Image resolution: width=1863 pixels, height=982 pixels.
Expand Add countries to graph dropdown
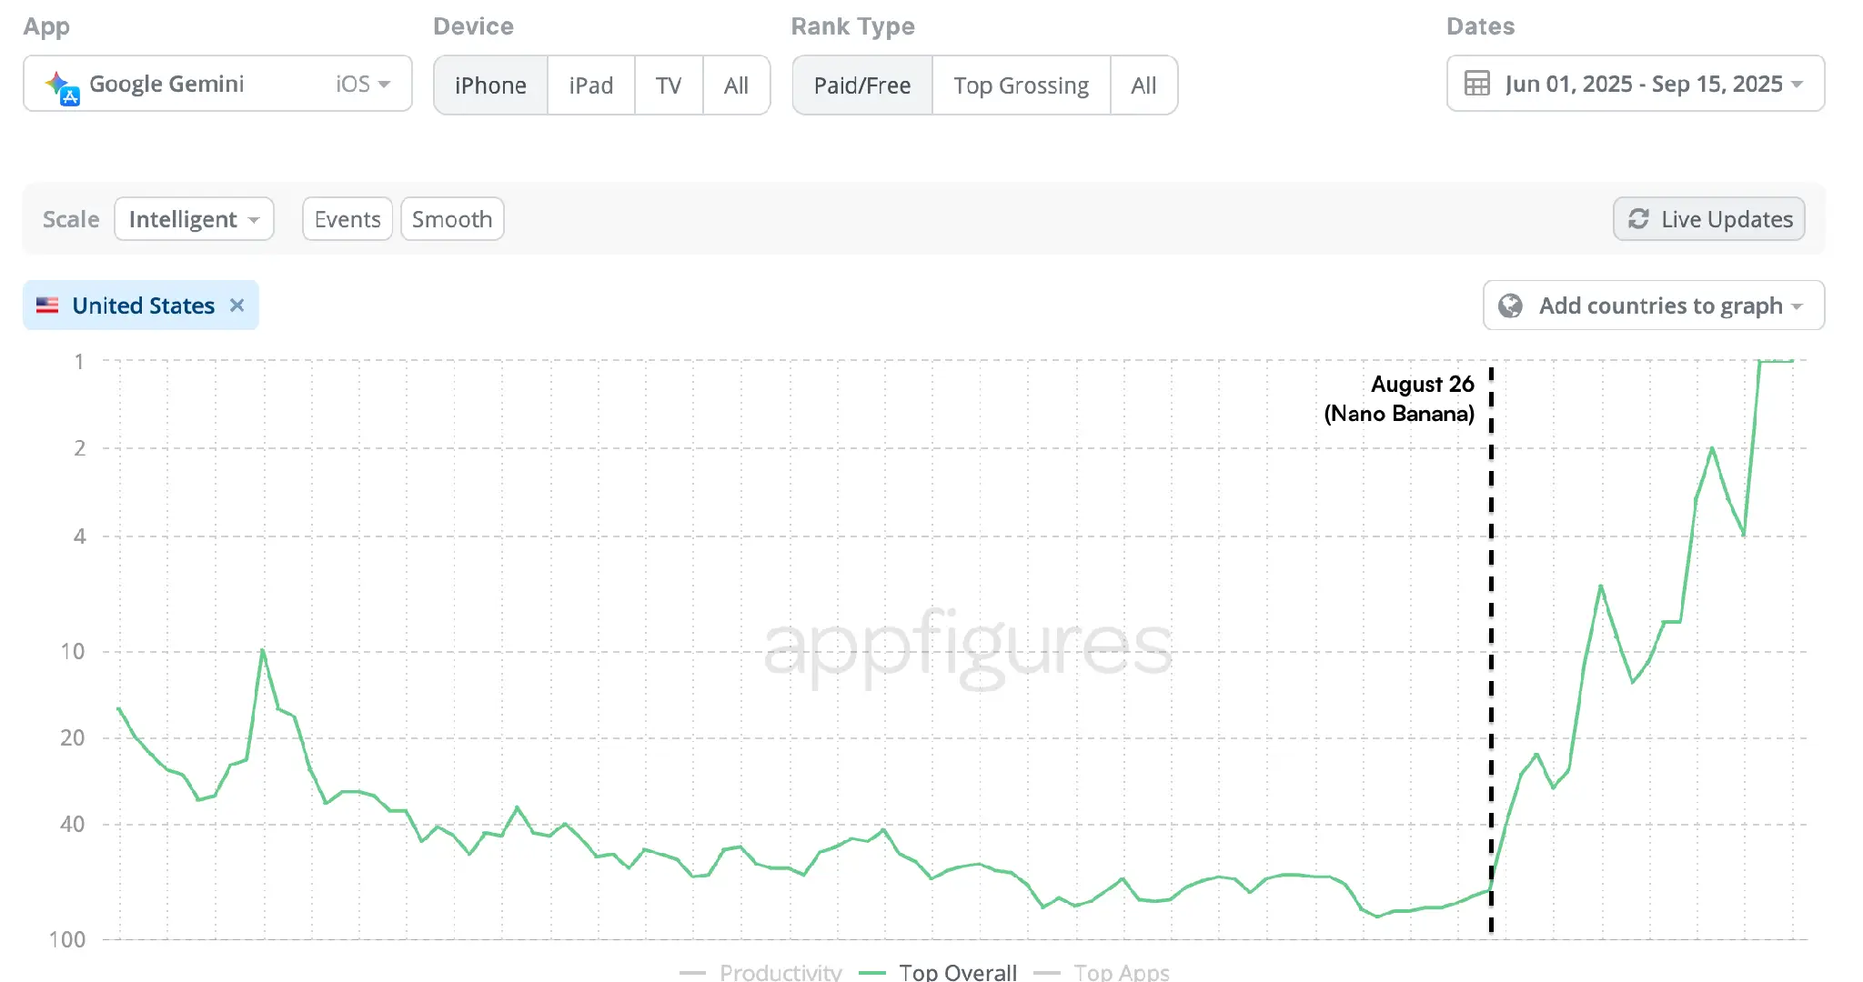[1654, 306]
